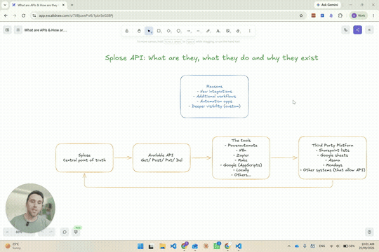The width and height of the screenshot is (379, 252).
Task: Open the More tools menu
Action: point(250,31)
